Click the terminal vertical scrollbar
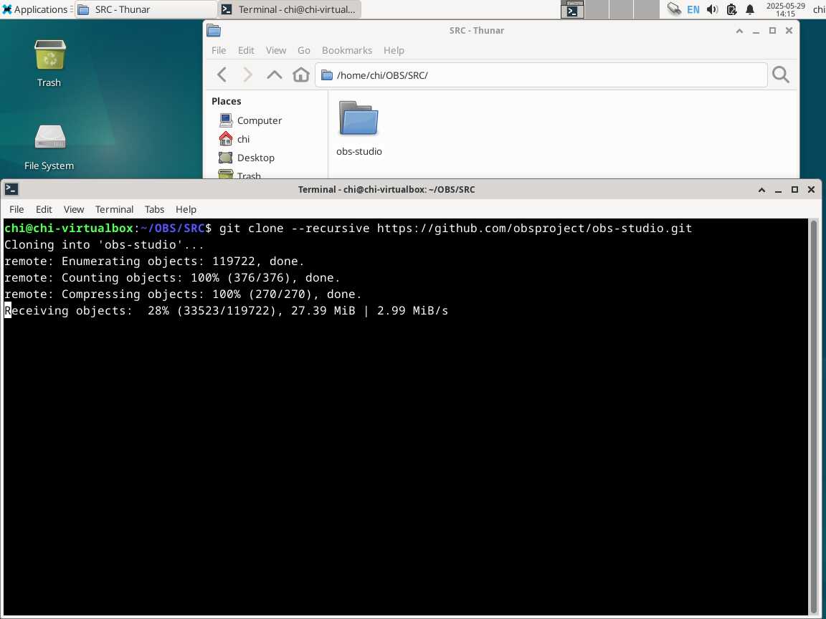Image resolution: width=826 pixels, height=619 pixels. click(813, 416)
